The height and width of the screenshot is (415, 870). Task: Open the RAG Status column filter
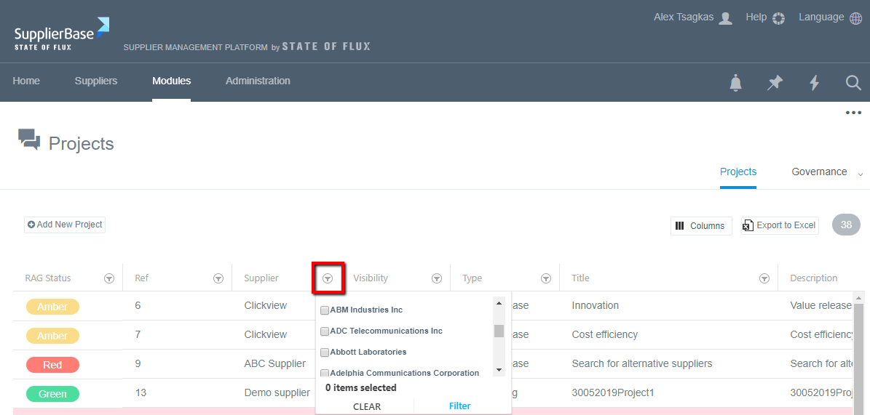109,278
